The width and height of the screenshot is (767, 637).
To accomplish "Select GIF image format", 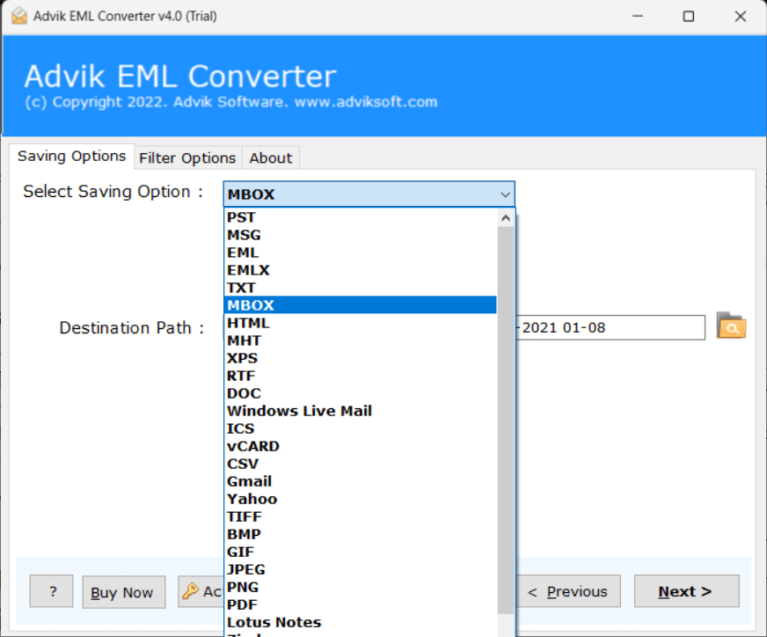I will pyautogui.click(x=361, y=552).
